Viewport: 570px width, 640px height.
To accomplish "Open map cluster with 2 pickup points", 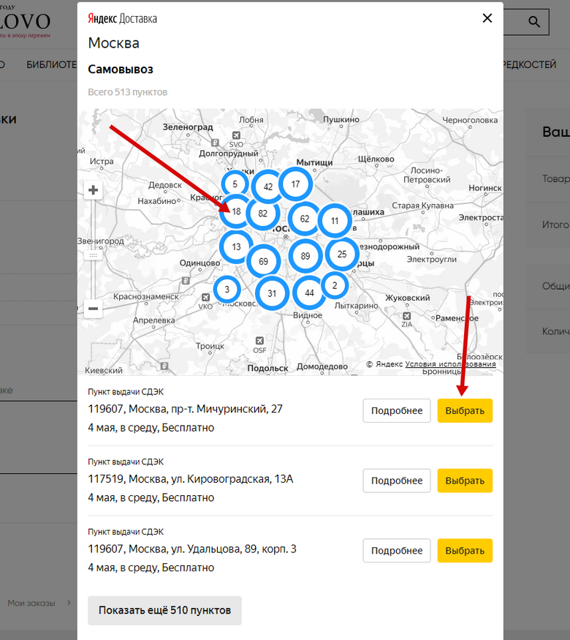I will click(335, 285).
